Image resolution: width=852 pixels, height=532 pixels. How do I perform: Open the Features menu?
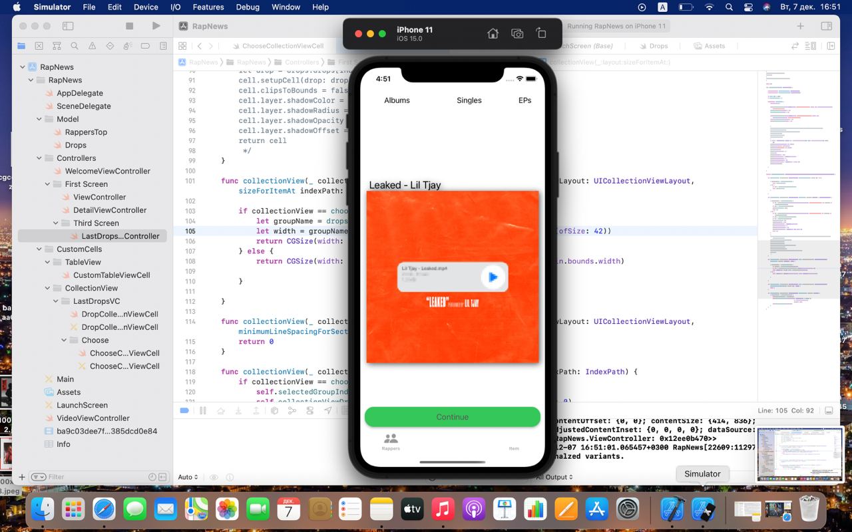pos(208,7)
